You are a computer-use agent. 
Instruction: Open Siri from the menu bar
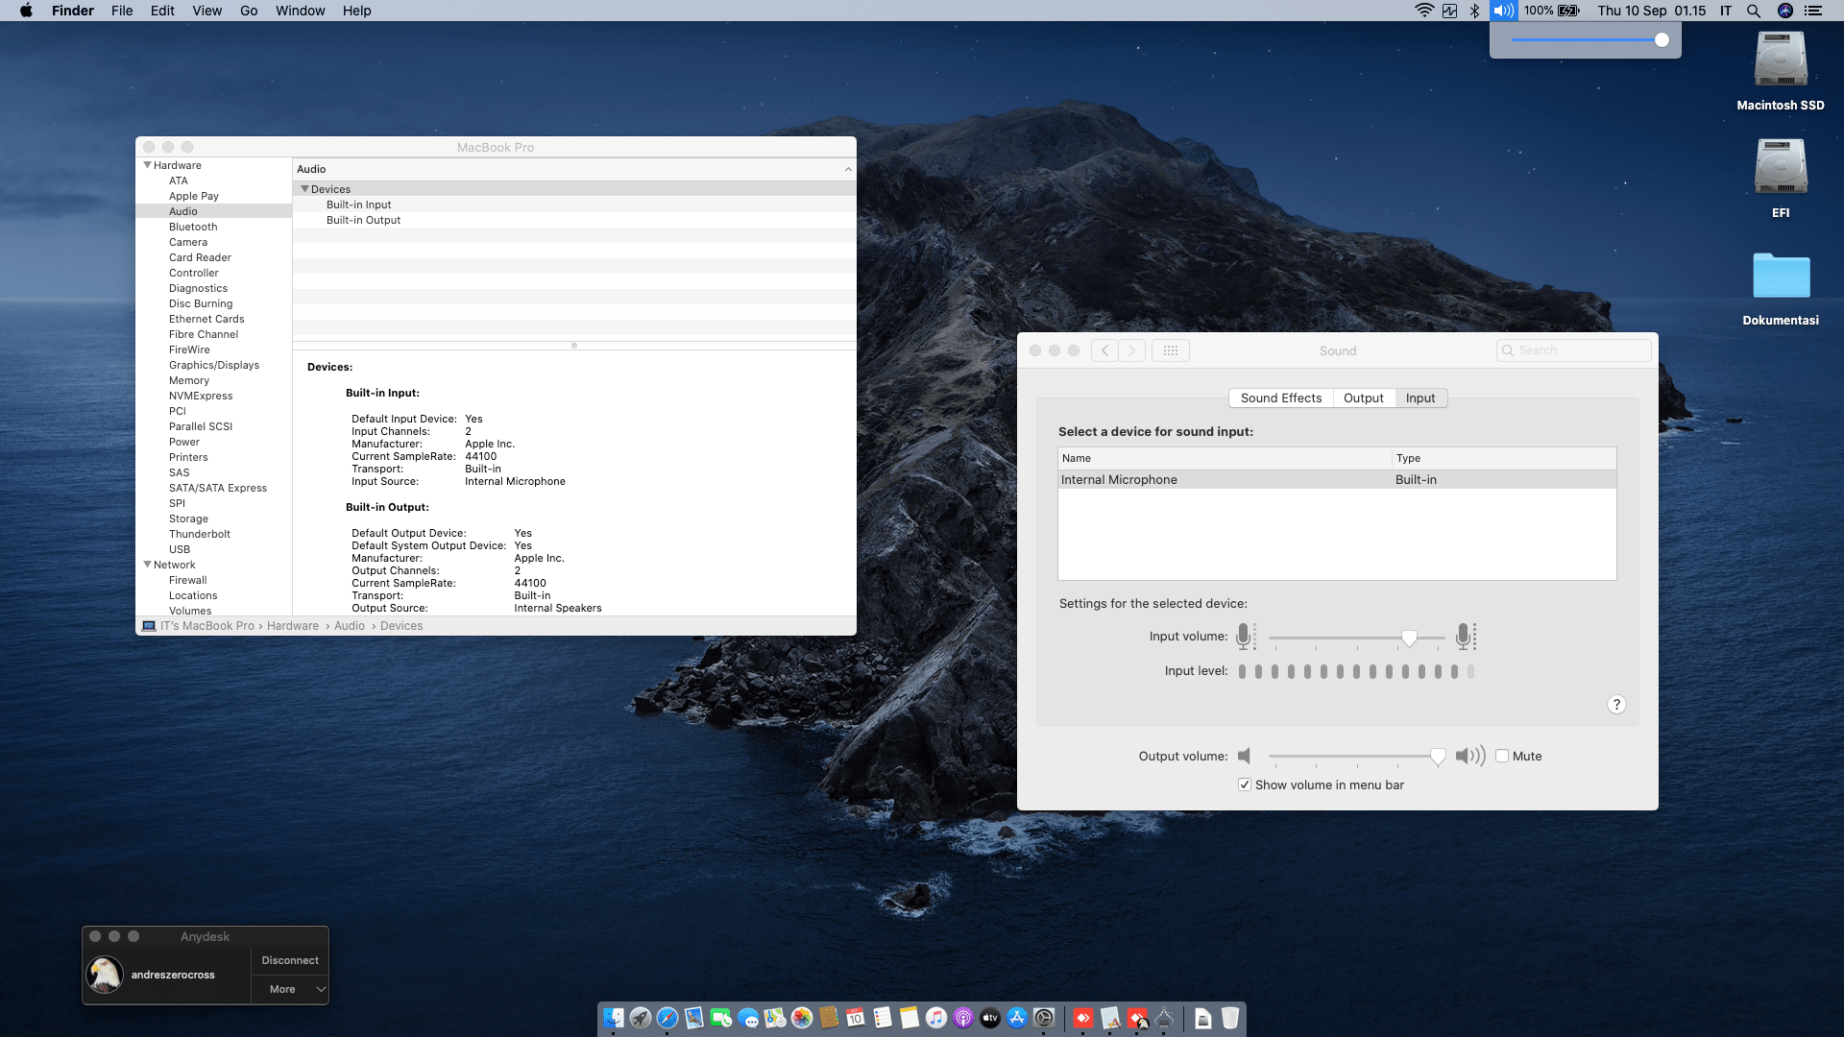click(x=1785, y=11)
